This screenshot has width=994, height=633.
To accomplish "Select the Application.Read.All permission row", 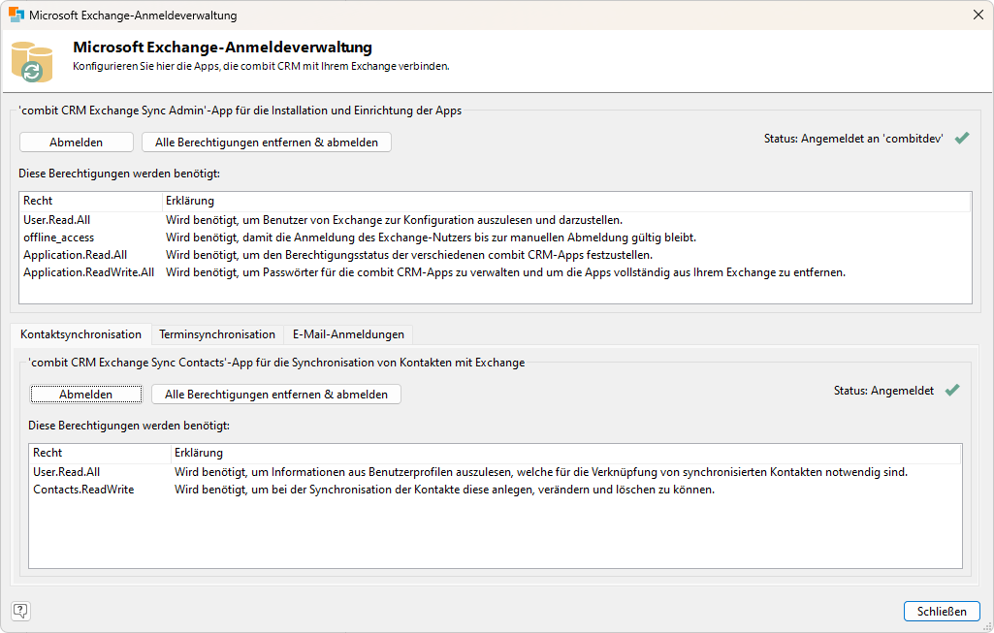I will (x=75, y=255).
